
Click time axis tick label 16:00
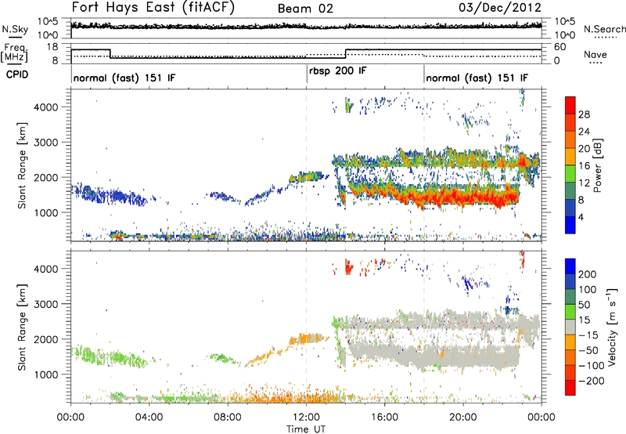(384, 418)
